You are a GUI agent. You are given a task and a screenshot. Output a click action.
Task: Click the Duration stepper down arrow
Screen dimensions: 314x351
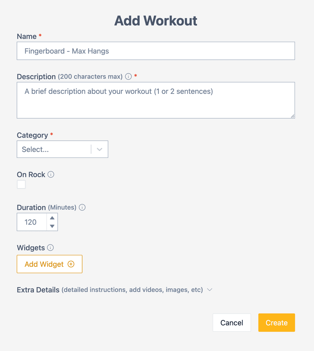(52, 227)
